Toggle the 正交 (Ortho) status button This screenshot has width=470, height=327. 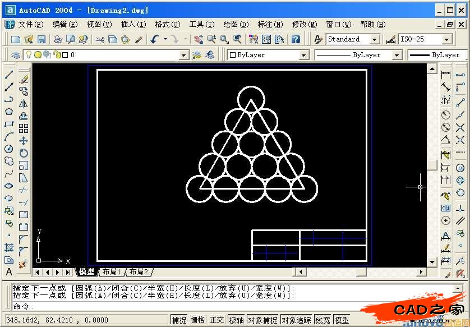216,320
